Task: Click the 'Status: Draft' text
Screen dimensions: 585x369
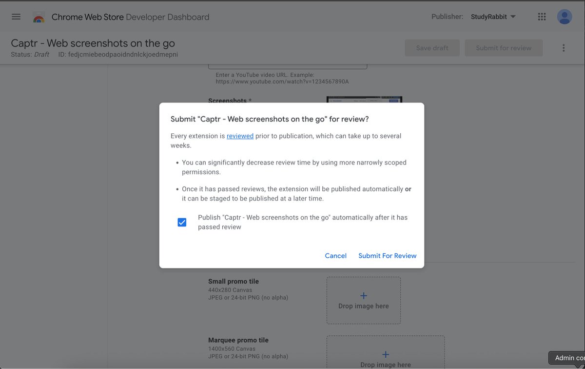Action: [x=30, y=55]
